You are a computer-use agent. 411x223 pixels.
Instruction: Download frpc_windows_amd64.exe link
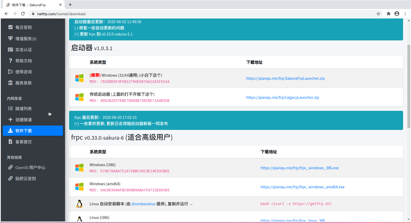click(303, 187)
